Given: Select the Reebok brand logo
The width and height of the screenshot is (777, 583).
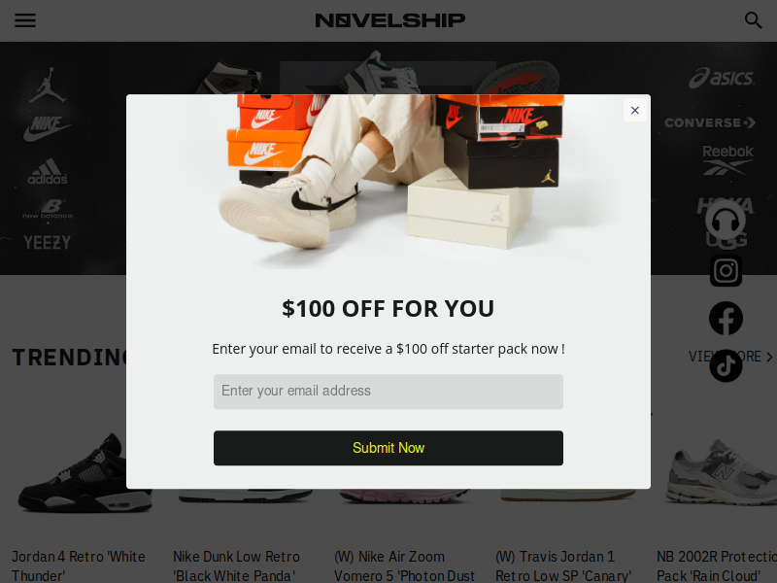Looking at the screenshot, I should click(x=727, y=159).
